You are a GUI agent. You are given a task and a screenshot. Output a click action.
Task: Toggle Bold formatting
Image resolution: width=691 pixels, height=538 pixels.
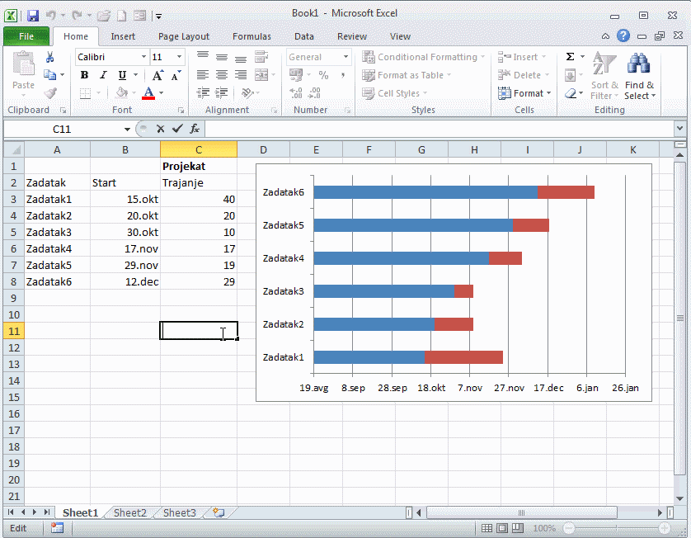[84, 75]
